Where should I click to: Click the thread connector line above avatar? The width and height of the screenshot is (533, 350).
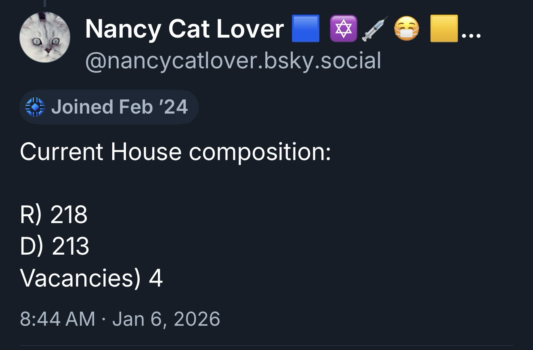pyautogui.click(x=45, y=3)
